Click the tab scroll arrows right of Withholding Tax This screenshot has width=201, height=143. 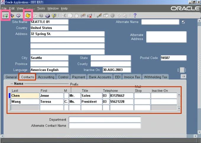(x=184, y=77)
